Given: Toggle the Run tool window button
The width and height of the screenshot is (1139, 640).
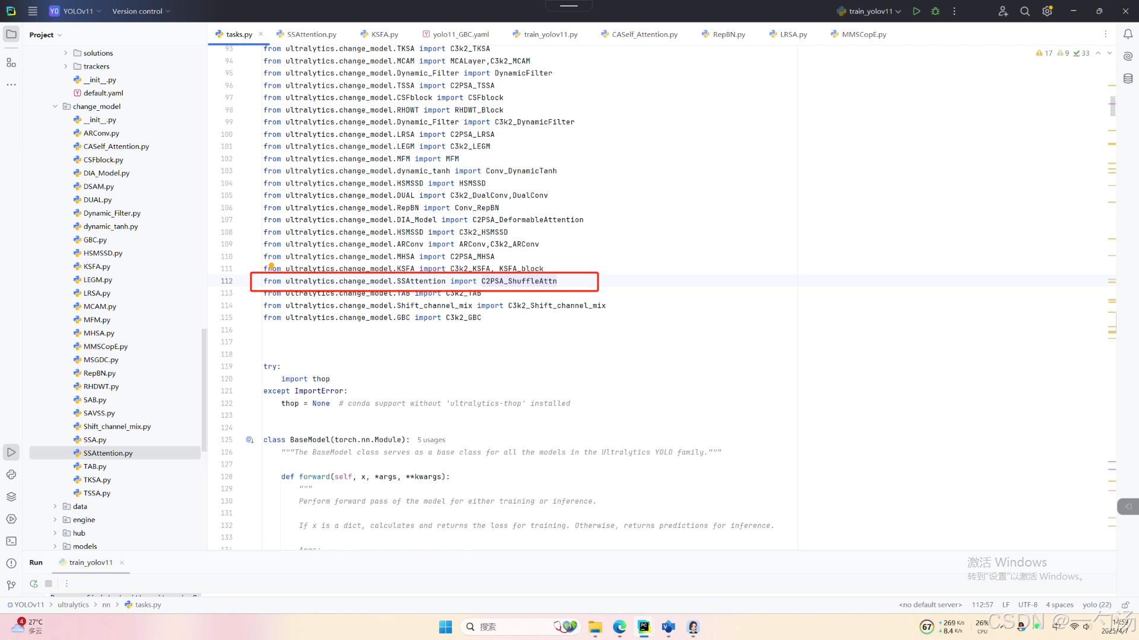Looking at the screenshot, I should pyautogui.click(x=11, y=452).
